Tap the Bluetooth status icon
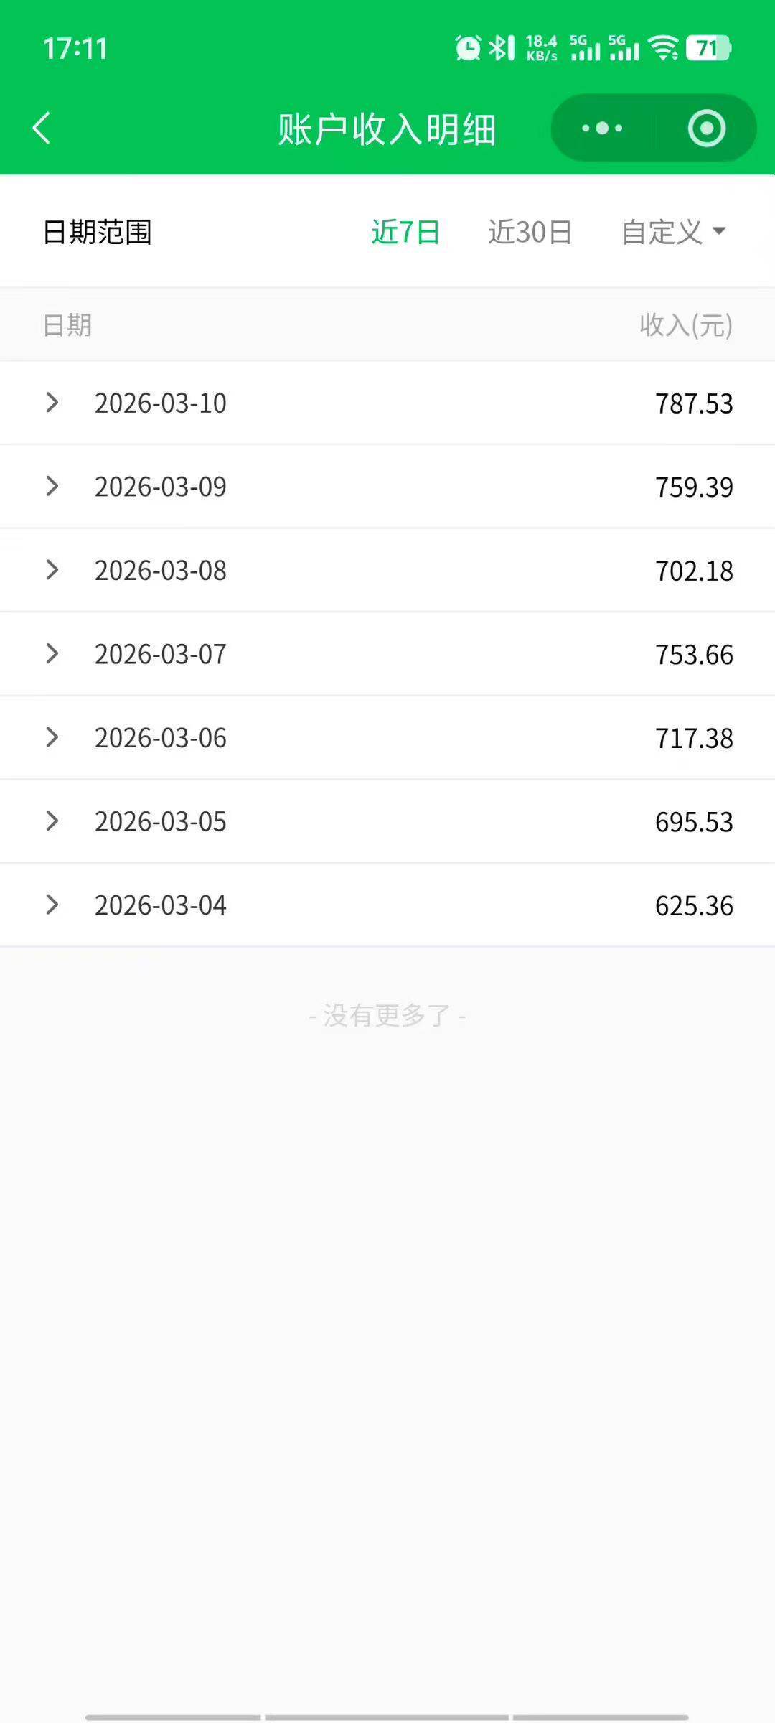 click(502, 48)
